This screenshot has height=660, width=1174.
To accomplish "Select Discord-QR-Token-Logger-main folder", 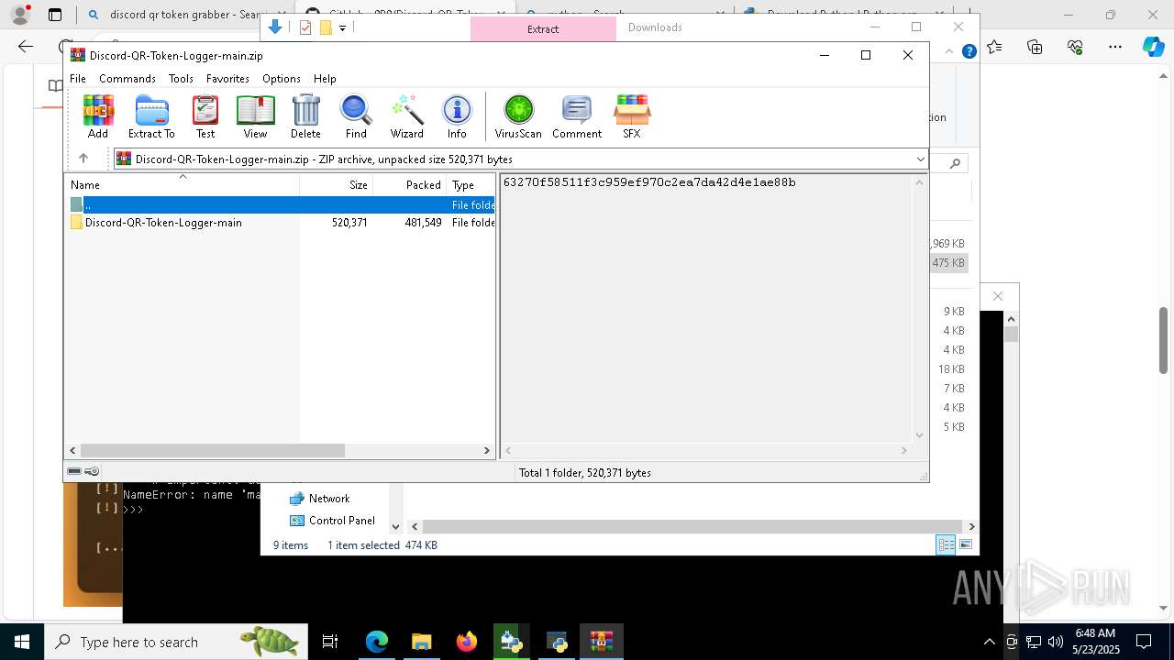I will click(163, 223).
